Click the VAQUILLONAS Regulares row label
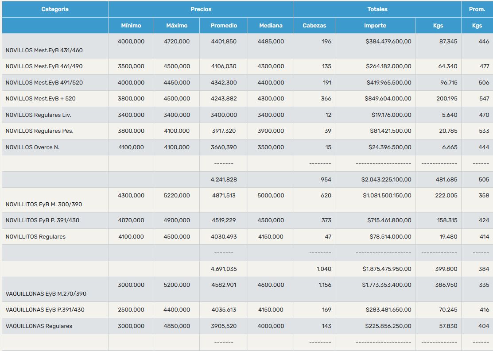The height and width of the screenshot is (351, 493). point(39,326)
